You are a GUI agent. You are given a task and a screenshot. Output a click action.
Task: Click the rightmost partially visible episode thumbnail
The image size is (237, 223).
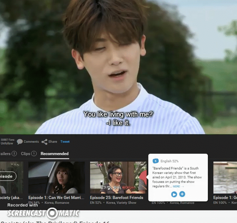click(x=225, y=177)
